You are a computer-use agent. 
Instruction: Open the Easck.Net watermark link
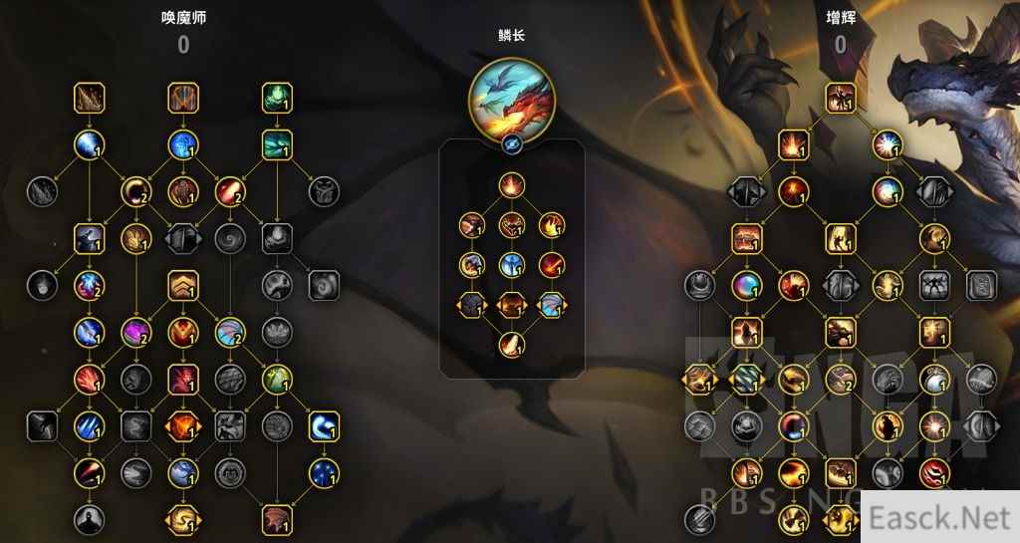coord(940,518)
